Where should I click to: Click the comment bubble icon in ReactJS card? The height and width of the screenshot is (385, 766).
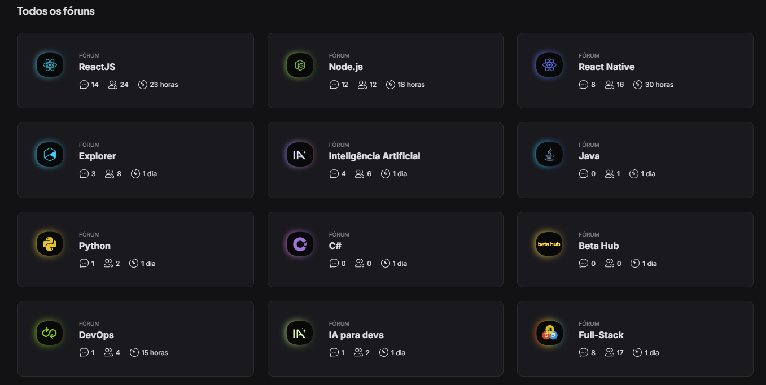pos(84,85)
